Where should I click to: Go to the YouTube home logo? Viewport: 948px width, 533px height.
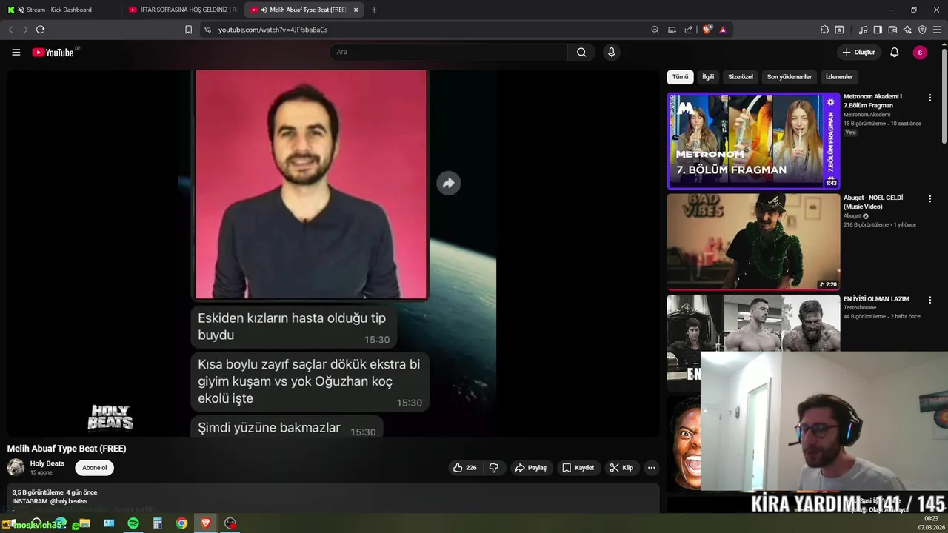pos(53,52)
